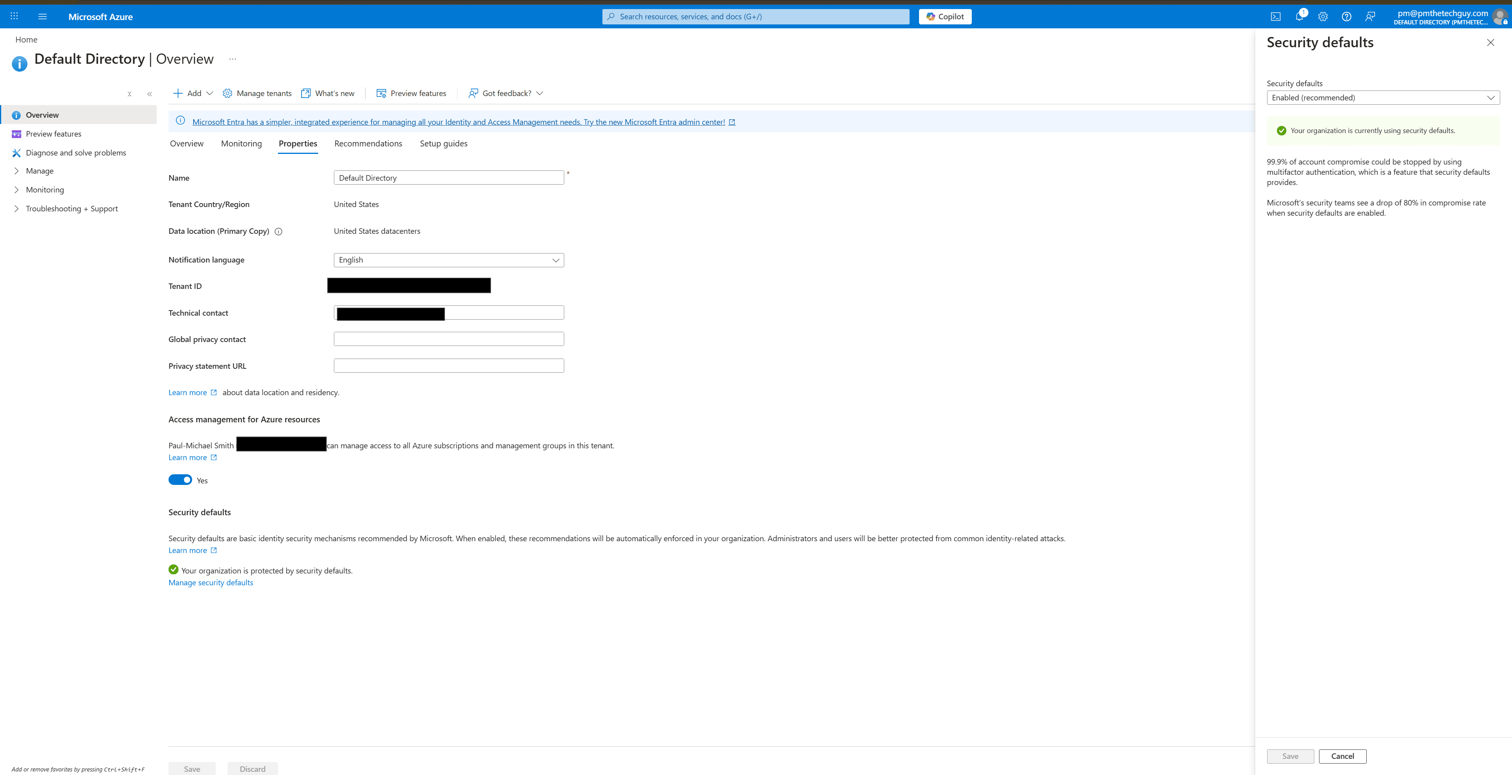The height and width of the screenshot is (775, 1512).
Task: Cancel the Security defaults pane changes
Action: click(1342, 756)
